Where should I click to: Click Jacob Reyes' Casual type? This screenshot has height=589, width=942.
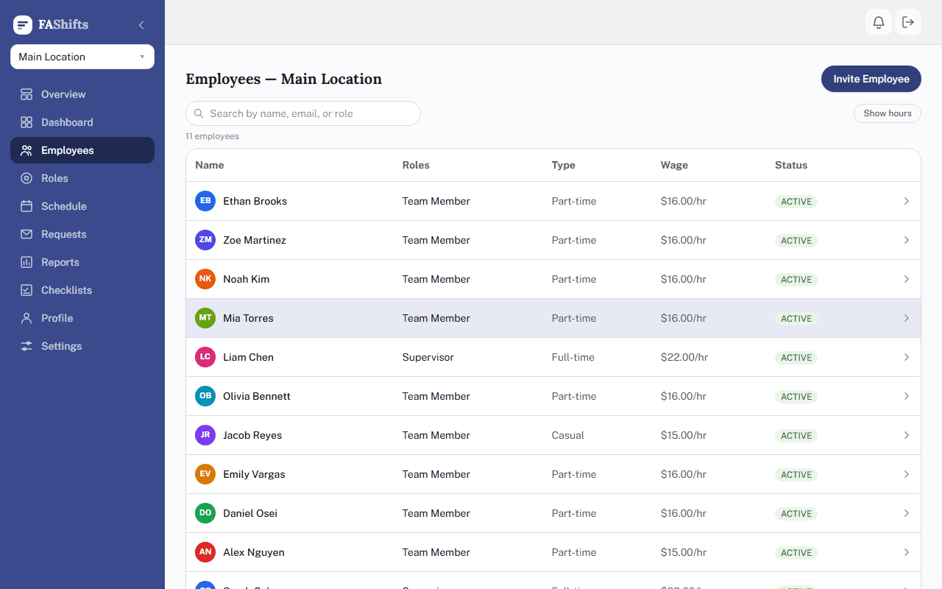tap(568, 435)
